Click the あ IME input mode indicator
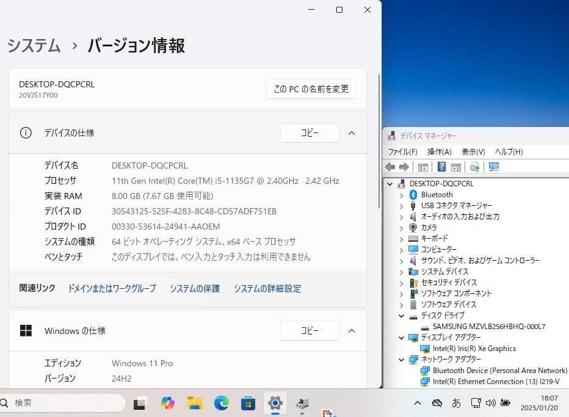 pyautogui.click(x=457, y=403)
